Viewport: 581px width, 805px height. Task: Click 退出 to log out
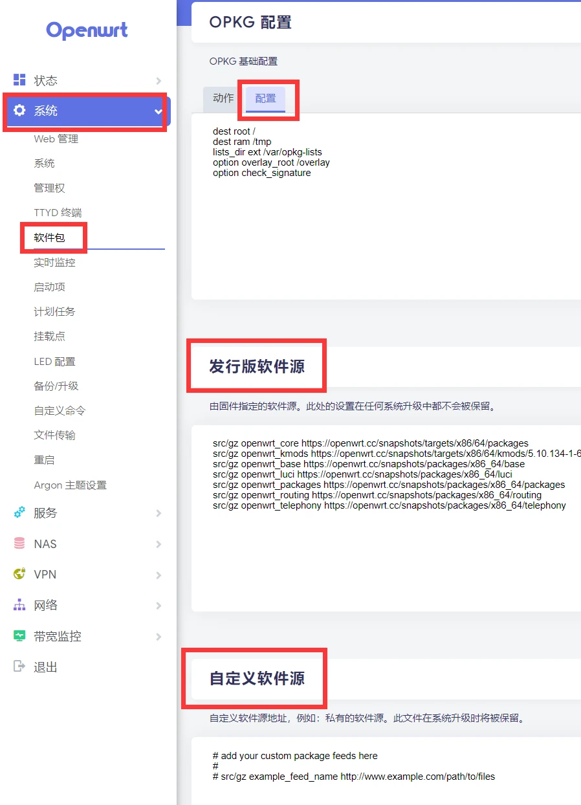click(x=45, y=667)
